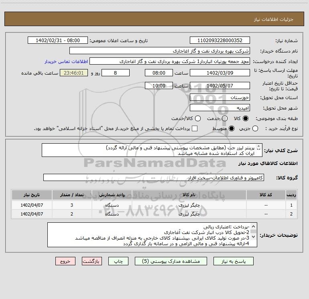Click the نام کالا column header
The width and height of the screenshot is (309, 299).
pos(189,195)
